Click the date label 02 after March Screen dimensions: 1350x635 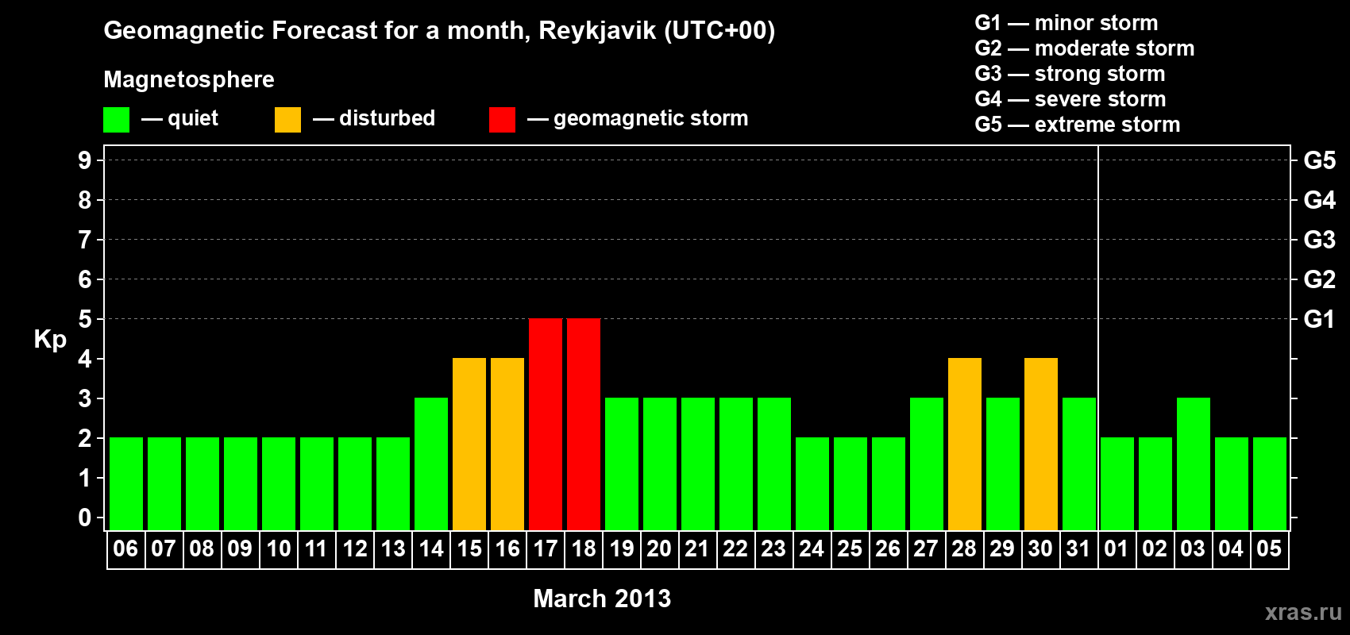[x=1155, y=548]
